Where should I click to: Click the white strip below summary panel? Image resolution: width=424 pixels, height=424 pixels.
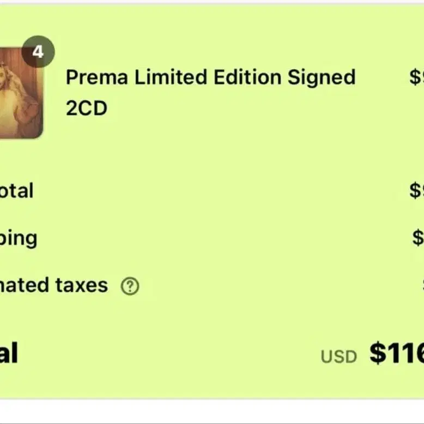(x=212, y=410)
